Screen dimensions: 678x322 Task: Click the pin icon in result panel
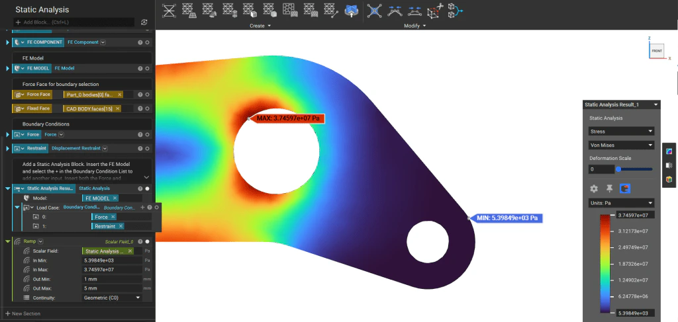pyautogui.click(x=609, y=188)
